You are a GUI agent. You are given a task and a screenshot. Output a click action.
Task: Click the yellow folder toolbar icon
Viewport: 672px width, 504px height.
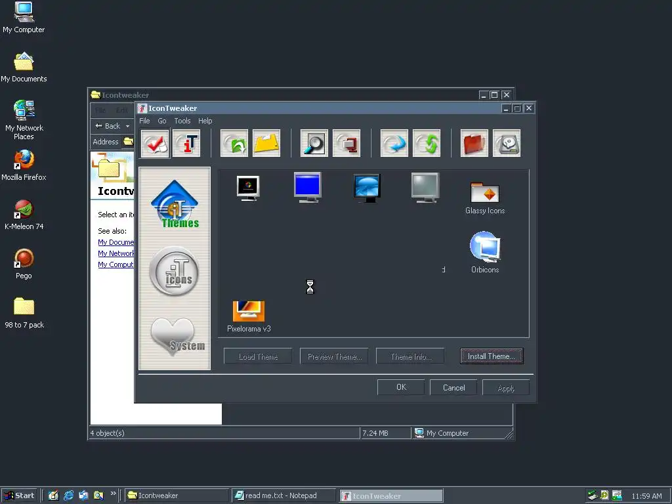(x=266, y=143)
